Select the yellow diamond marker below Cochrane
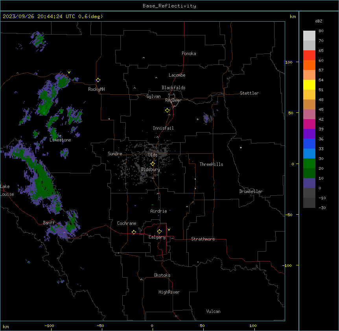This screenshot has height=331, width=339. (134, 232)
